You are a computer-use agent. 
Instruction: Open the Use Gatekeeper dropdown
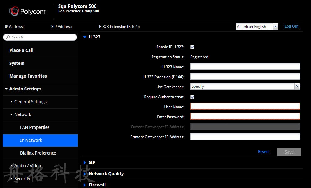(x=245, y=86)
